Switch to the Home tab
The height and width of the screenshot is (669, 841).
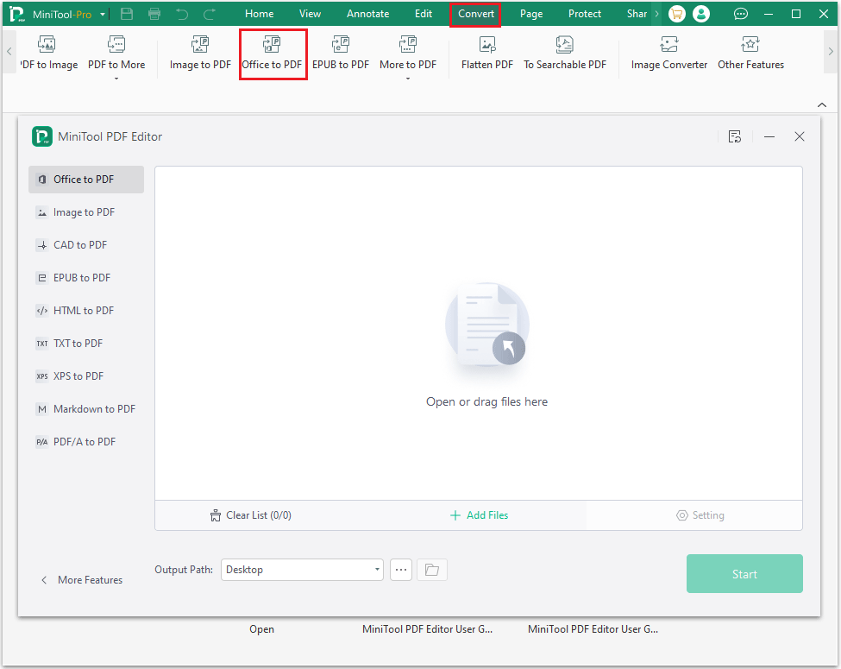point(260,14)
